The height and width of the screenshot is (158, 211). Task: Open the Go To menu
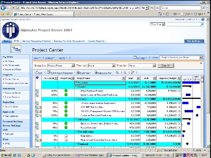pyautogui.click(x=63, y=58)
